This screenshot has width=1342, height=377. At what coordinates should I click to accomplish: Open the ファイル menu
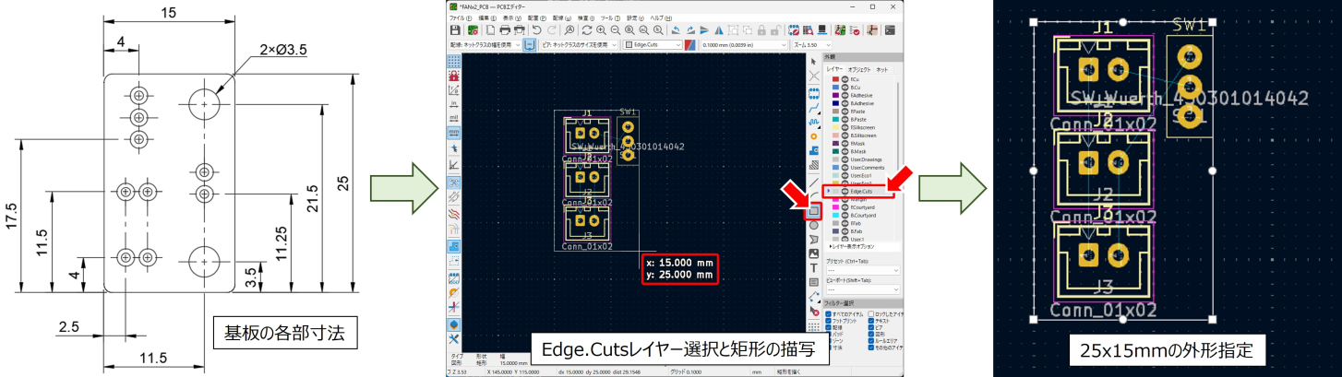click(459, 18)
